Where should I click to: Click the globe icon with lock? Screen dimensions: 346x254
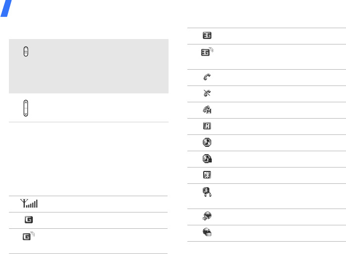click(x=207, y=233)
